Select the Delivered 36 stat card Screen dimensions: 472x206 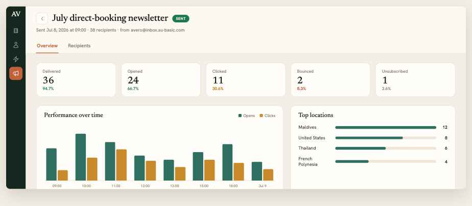[x=76, y=80]
